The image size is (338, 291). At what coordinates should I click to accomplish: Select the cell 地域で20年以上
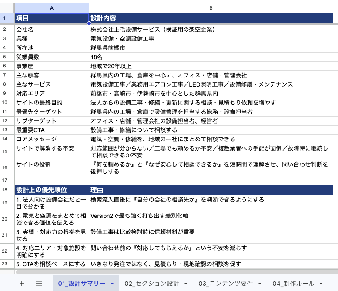coord(211,66)
